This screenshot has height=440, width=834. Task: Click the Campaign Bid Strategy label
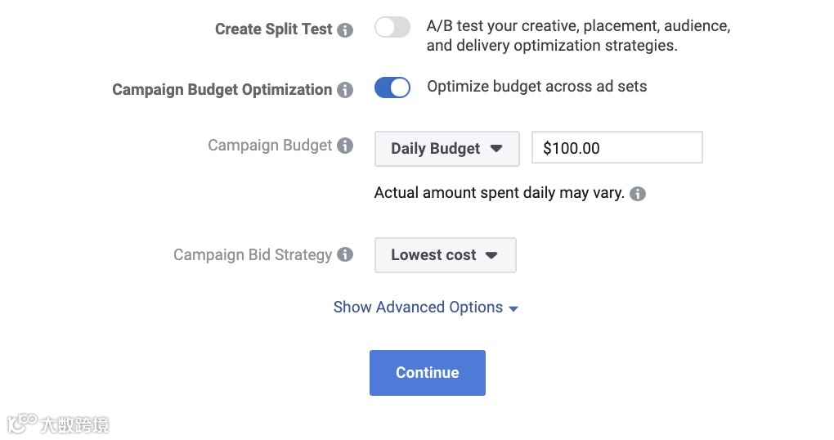tap(253, 255)
